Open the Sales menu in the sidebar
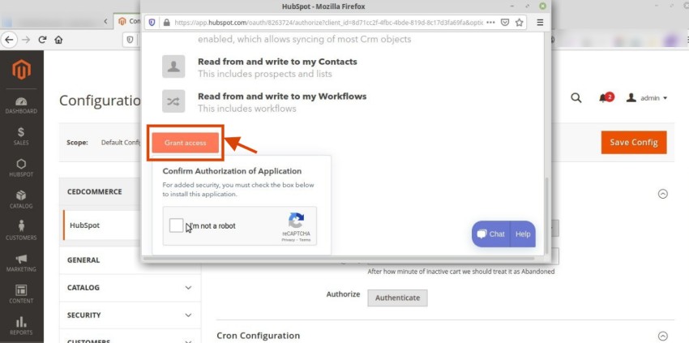The image size is (689, 343). (21, 137)
